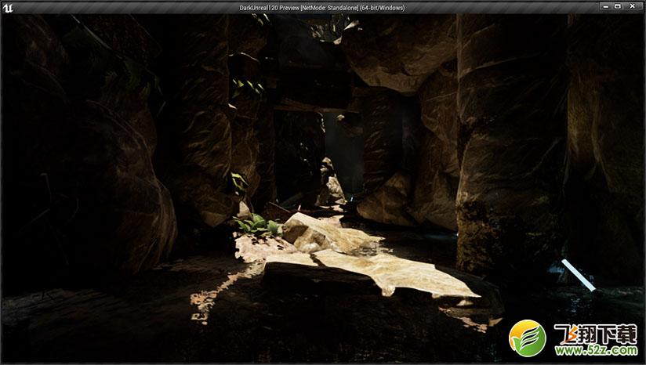Minimize the DarkUnreal120 Preview window
Image resolution: width=646 pixels, height=365 pixels.
point(605,6)
